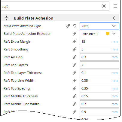
Task: Click the Raft Top Layers value field
Action: point(99,65)
